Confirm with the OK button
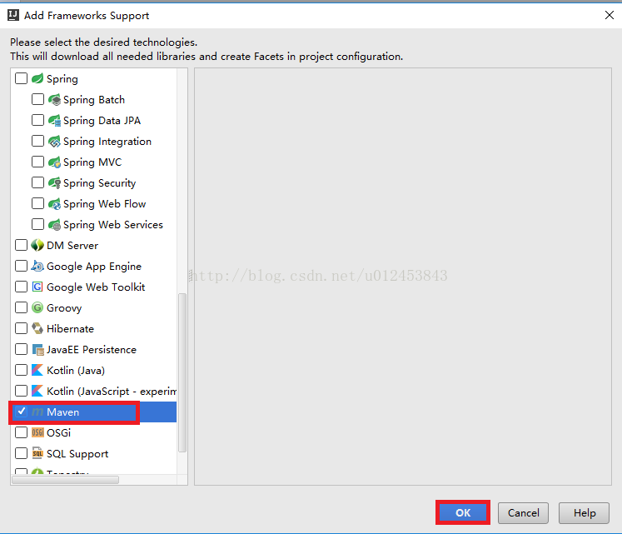 pyautogui.click(x=463, y=512)
